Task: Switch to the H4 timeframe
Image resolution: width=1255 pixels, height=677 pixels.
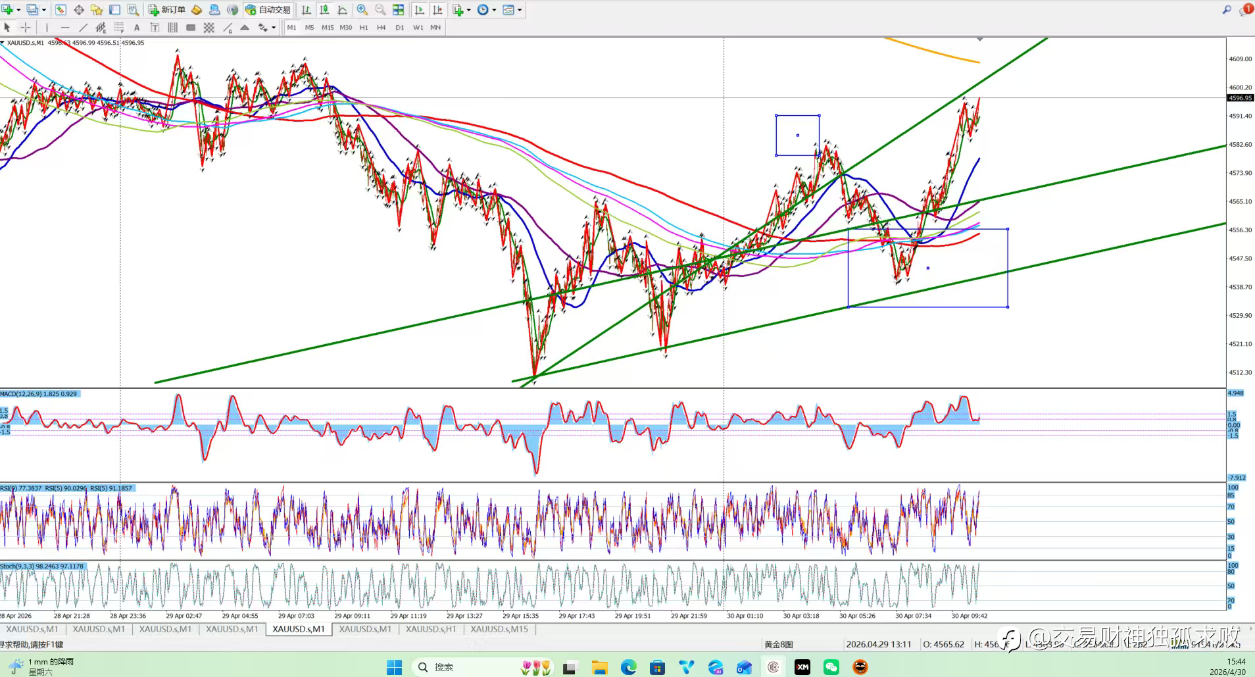Action: (381, 28)
